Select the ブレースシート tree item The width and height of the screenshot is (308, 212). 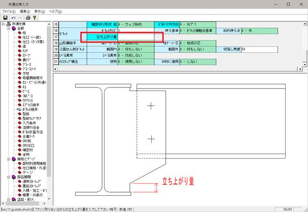pos(29,69)
